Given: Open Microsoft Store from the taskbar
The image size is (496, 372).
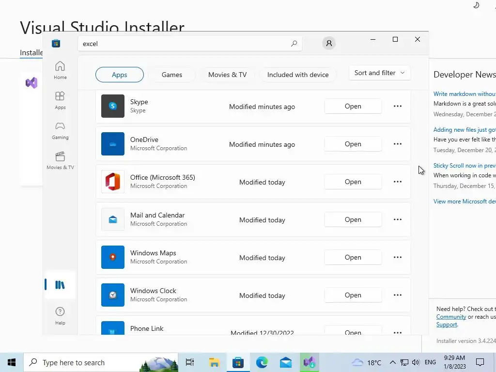Looking at the screenshot, I should 238,362.
